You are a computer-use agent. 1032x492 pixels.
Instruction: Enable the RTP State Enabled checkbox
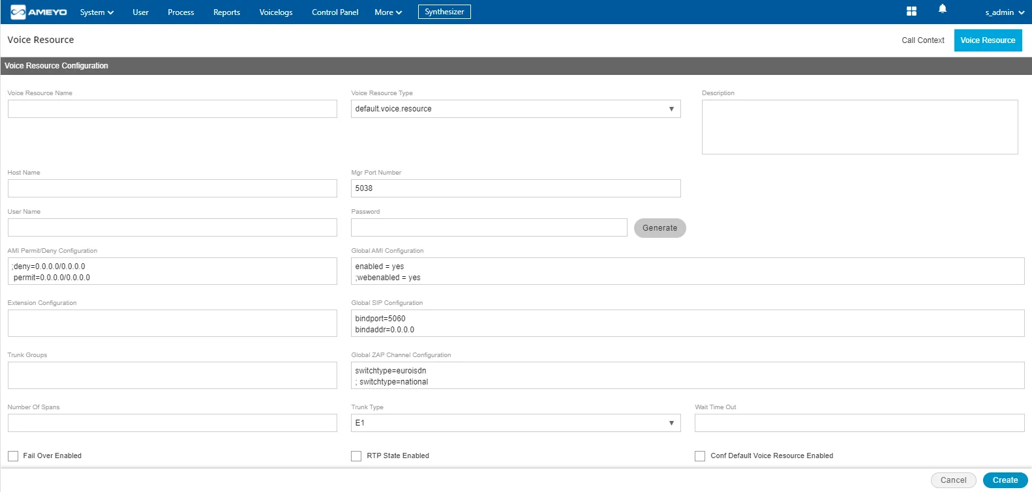click(x=356, y=456)
